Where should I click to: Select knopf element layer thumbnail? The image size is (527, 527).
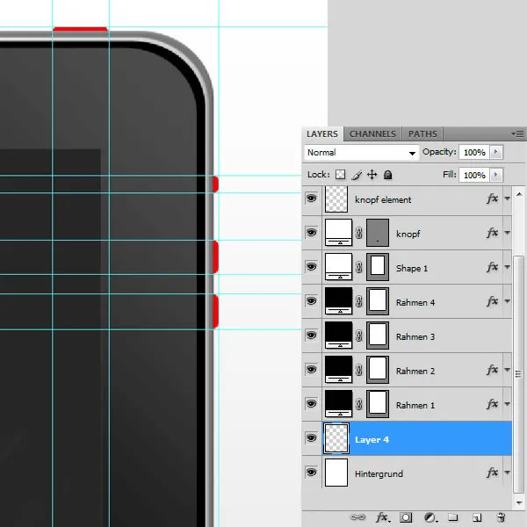tap(336, 199)
